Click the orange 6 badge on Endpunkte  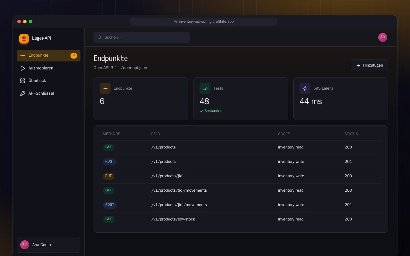point(74,56)
